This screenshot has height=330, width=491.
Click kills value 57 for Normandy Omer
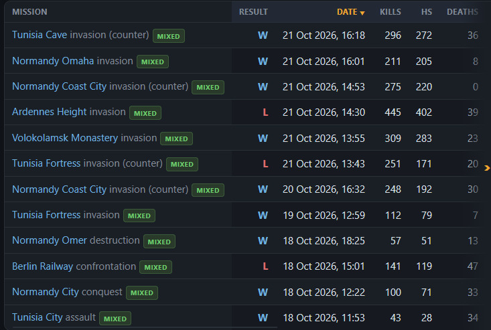click(395, 240)
